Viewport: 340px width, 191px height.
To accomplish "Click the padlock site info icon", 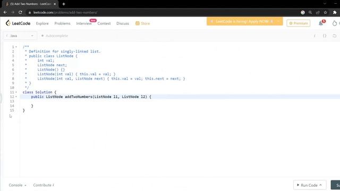I will coord(30,13).
